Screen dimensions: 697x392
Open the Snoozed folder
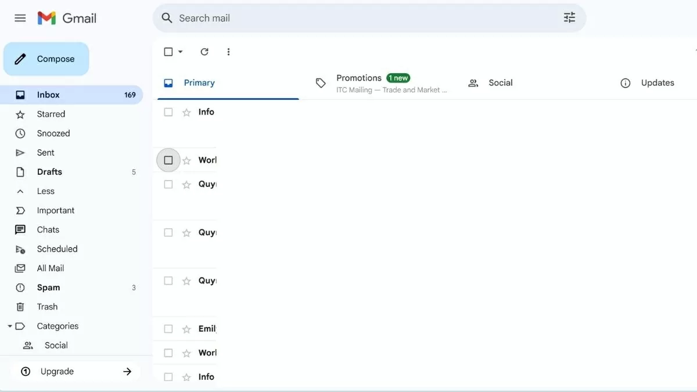tap(53, 133)
